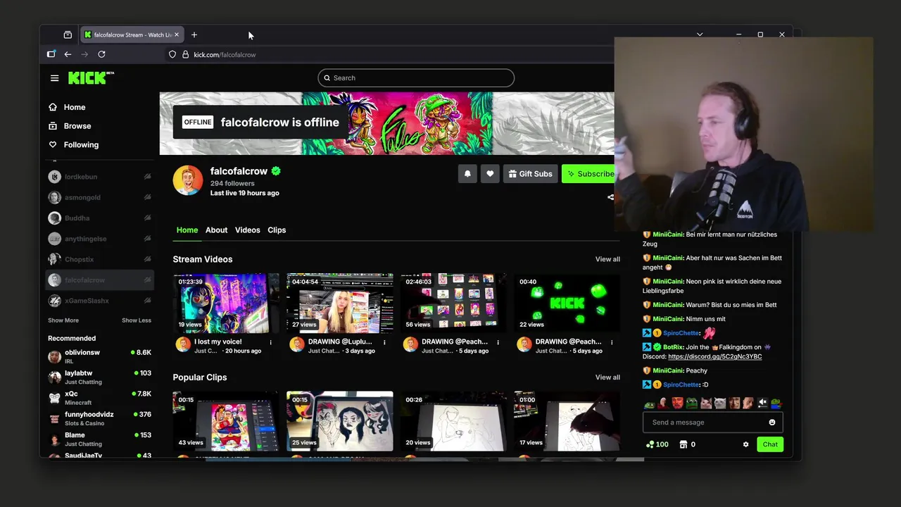This screenshot has height=507, width=901.
Task: Click the search field
Action: [416, 78]
